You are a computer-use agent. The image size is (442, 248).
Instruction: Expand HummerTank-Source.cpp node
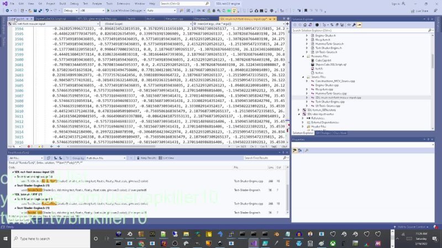click(307, 93)
